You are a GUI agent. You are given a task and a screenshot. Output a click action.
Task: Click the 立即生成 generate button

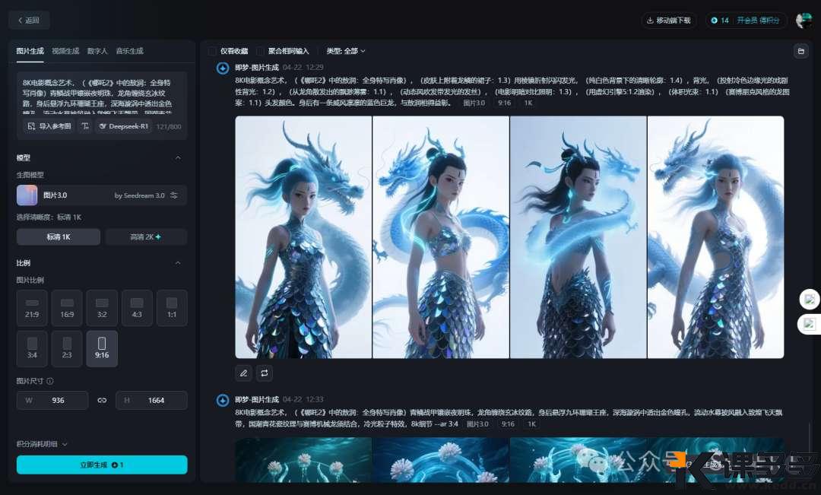(x=101, y=465)
